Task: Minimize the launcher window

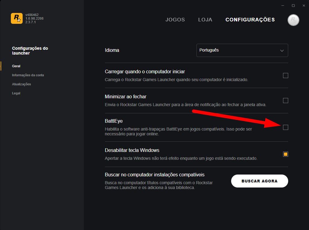Action: 282,5
